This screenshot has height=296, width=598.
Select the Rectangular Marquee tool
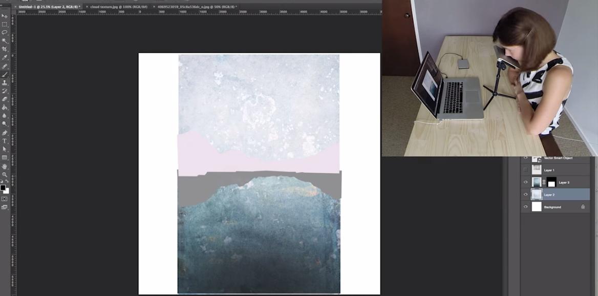(5, 25)
